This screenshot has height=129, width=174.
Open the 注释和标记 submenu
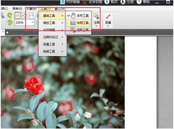[x=52, y=37]
